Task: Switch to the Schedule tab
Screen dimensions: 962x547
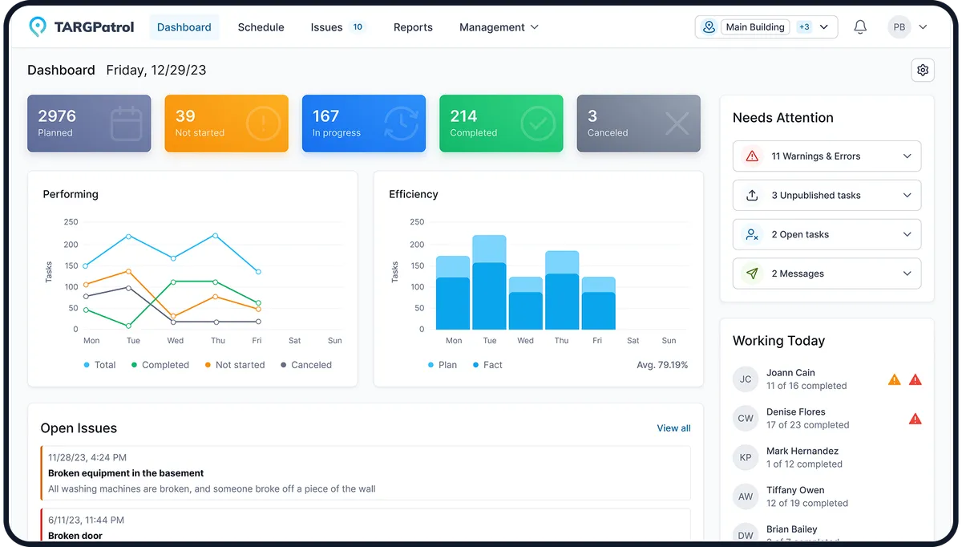Action: coord(261,26)
